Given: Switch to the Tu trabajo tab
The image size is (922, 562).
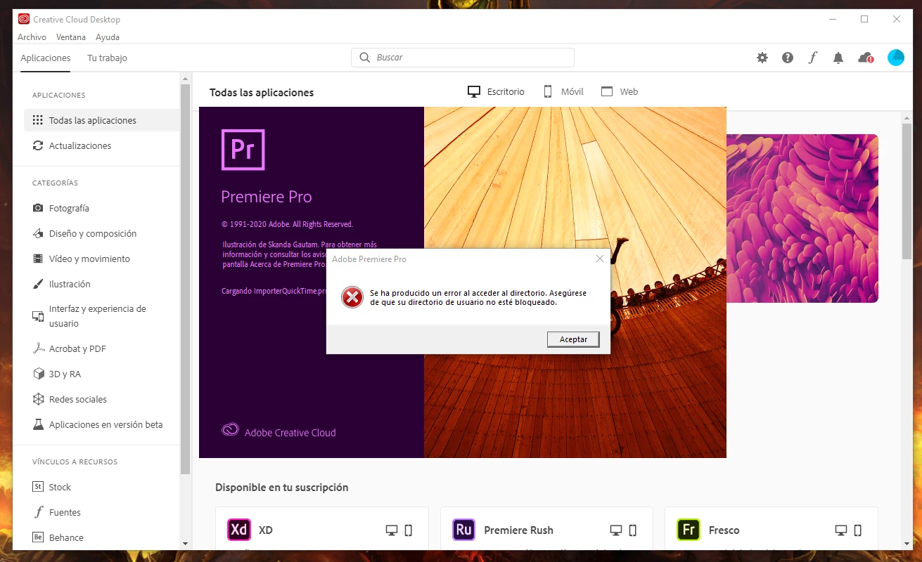Looking at the screenshot, I should click(x=107, y=58).
